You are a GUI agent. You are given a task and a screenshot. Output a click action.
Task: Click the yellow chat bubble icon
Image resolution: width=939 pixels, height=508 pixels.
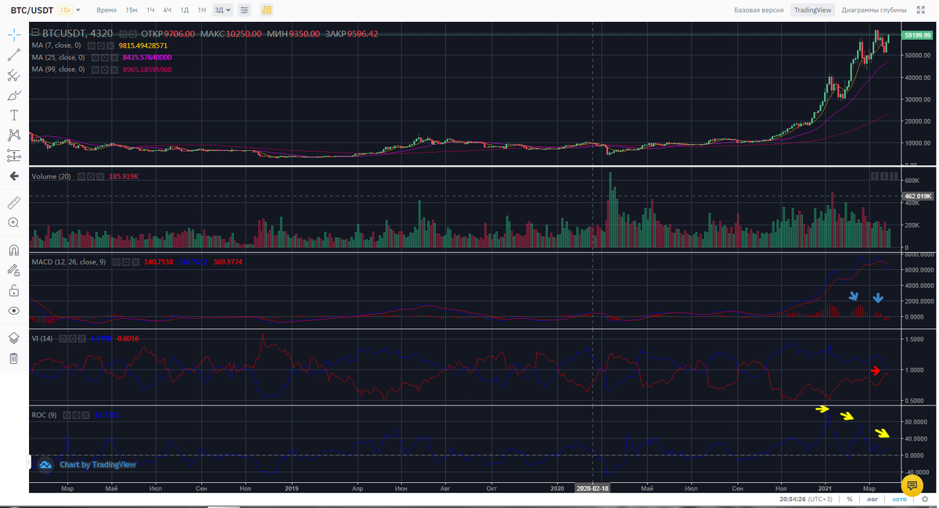[912, 487]
